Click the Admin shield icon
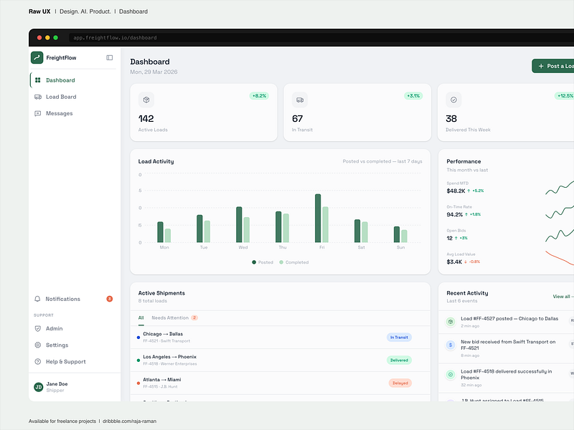Image resolution: width=574 pixels, height=430 pixels. (x=38, y=329)
